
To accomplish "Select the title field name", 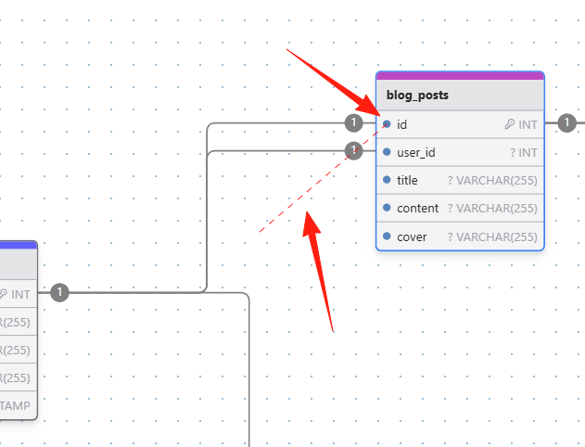I will coord(407,180).
